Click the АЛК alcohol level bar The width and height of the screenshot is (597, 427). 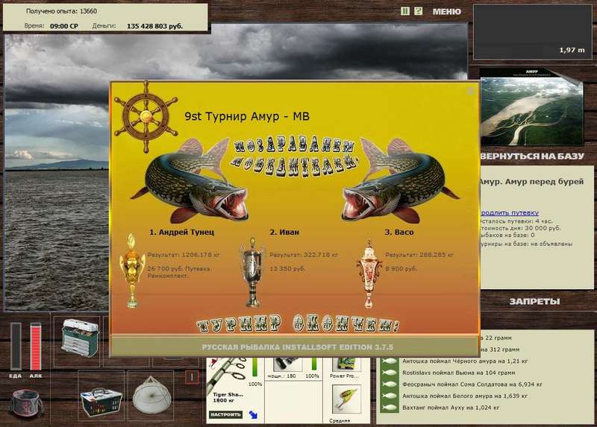point(35,347)
